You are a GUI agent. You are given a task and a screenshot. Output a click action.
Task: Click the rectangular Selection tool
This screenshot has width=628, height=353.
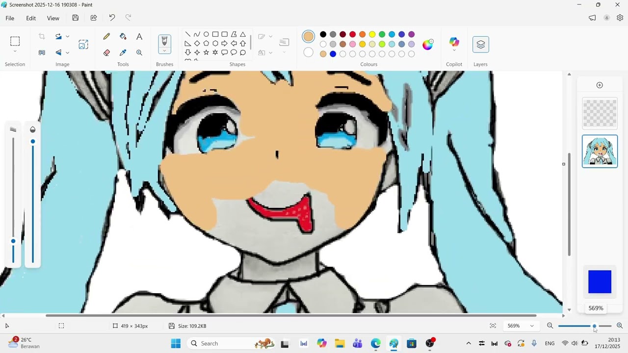(15, 41)
